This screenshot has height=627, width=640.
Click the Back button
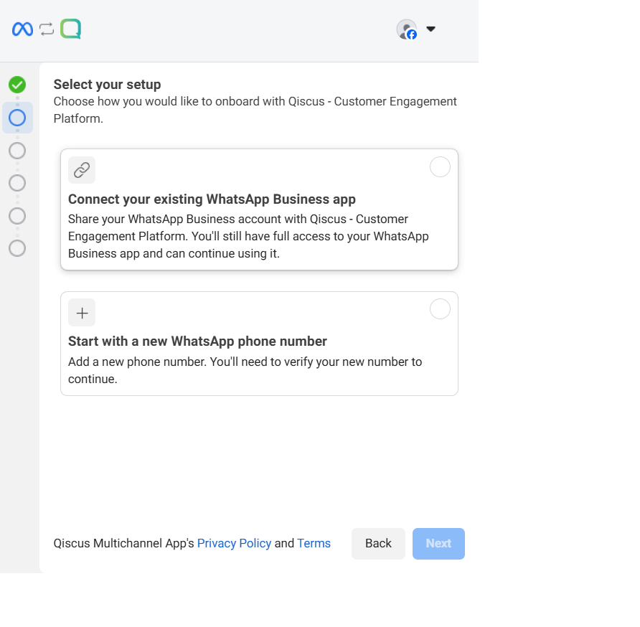[x=378, y=543]
